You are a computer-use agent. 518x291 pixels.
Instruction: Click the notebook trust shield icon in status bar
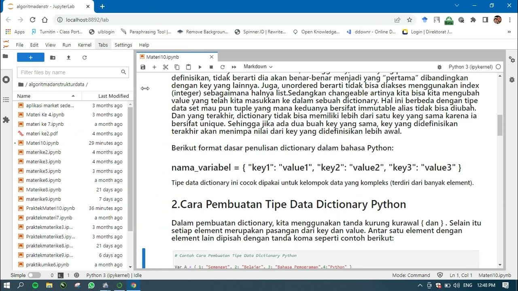tap(440, 275)
